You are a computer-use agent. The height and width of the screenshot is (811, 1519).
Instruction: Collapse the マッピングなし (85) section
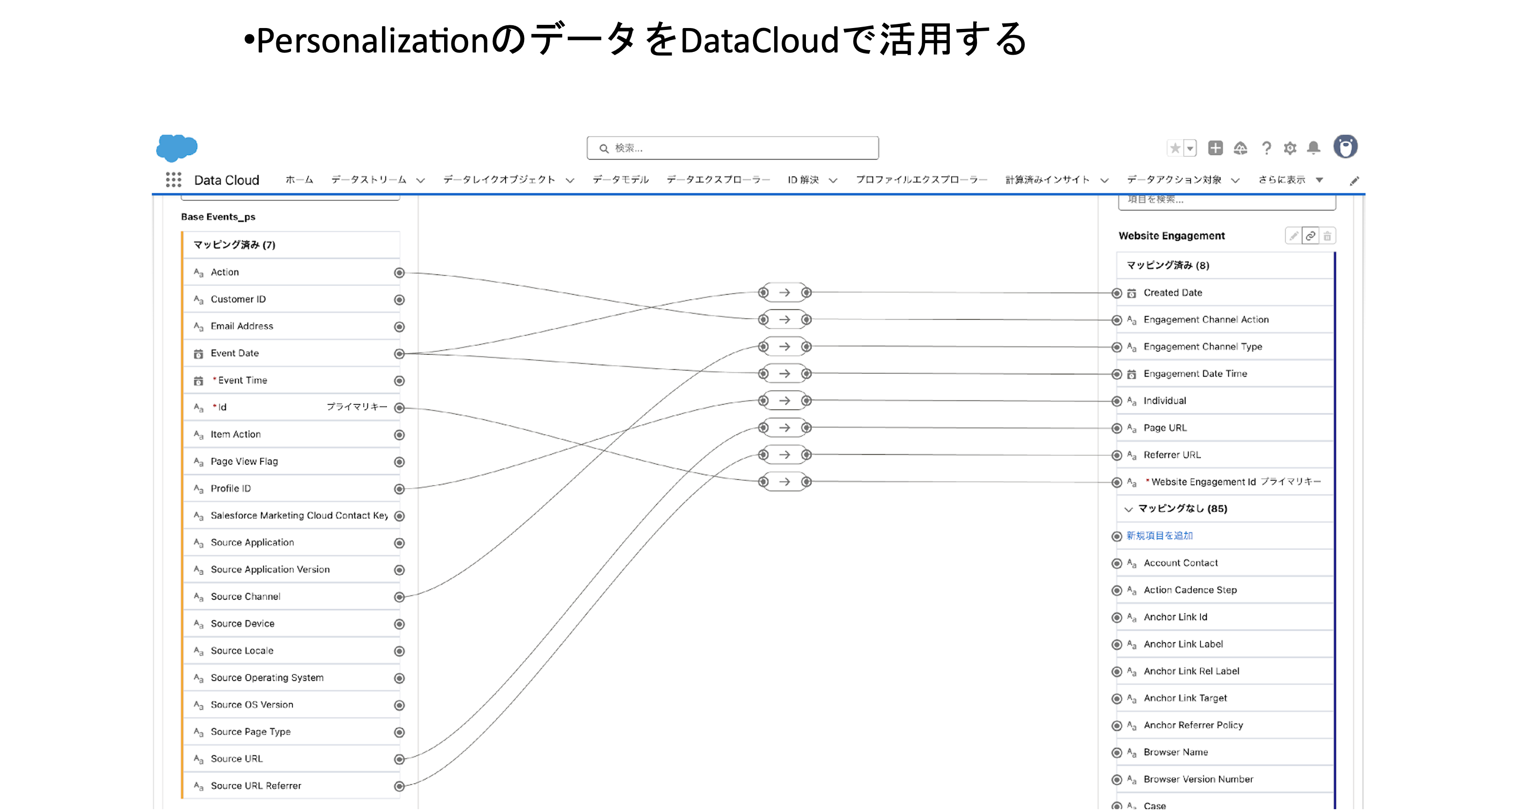pos(1129,509)
